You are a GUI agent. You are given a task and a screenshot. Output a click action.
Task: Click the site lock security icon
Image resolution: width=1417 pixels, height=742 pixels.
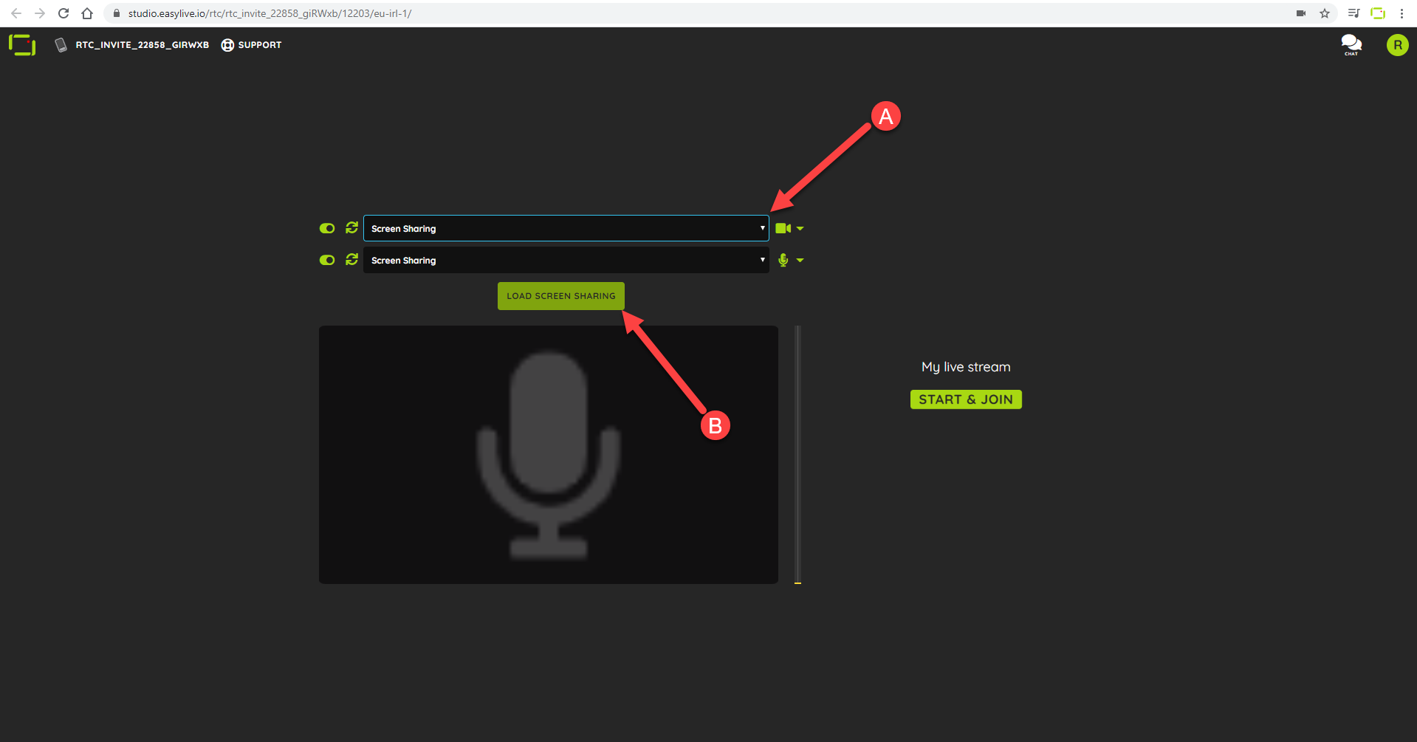click(x=116, y=13)
